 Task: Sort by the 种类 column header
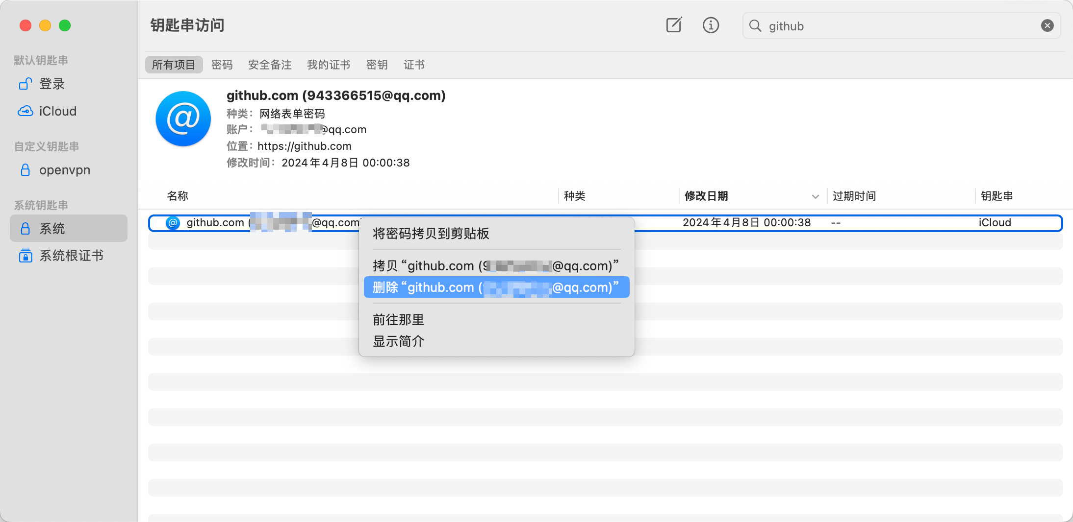(575, 196)
